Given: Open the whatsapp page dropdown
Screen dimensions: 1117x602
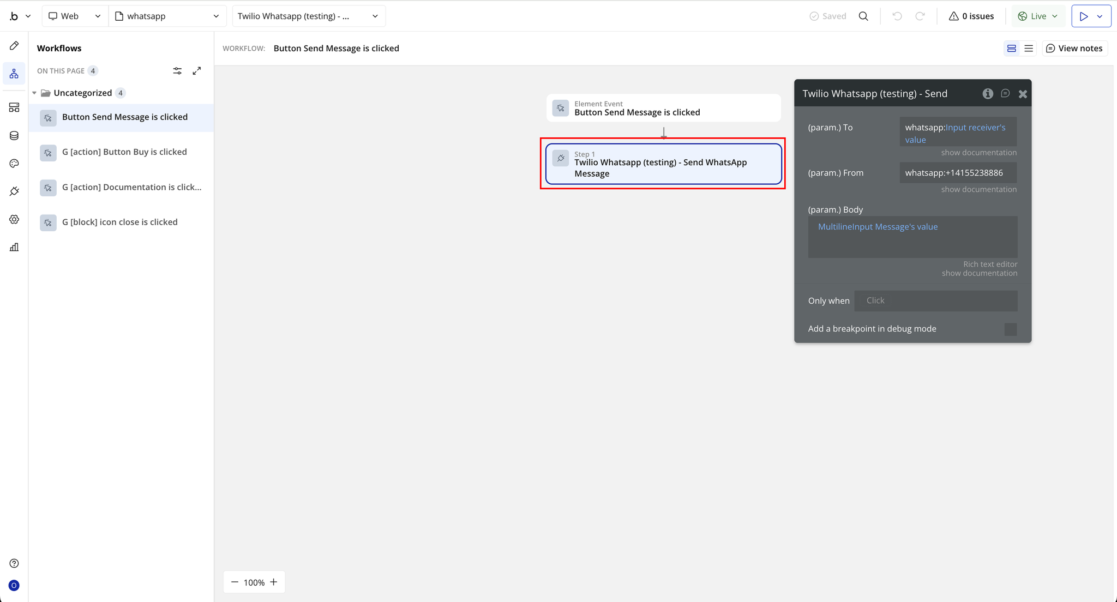Looking at the screenshot, I should tap(167, 16).
